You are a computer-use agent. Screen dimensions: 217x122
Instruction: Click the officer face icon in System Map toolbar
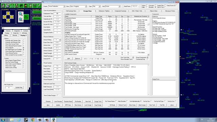tap(26, 6)
